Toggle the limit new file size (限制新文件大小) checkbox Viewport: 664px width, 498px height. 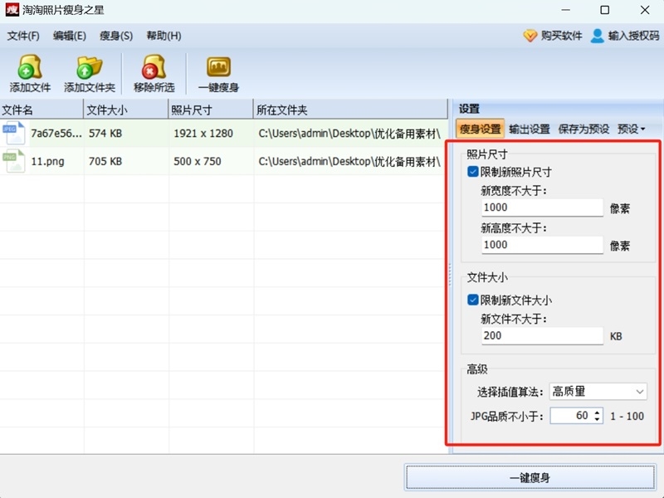472,300
